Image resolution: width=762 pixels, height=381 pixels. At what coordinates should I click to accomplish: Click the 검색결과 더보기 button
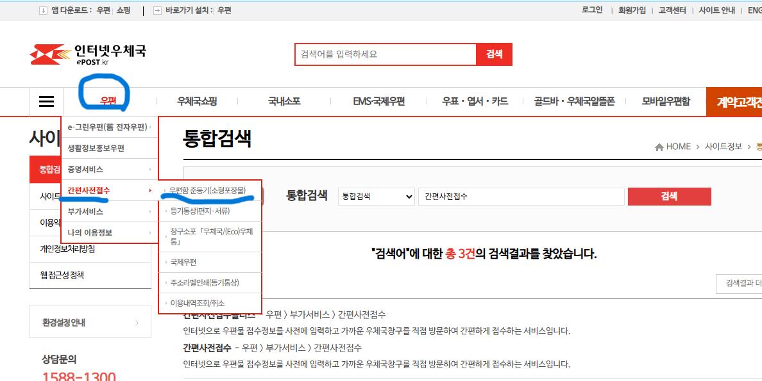739,284
